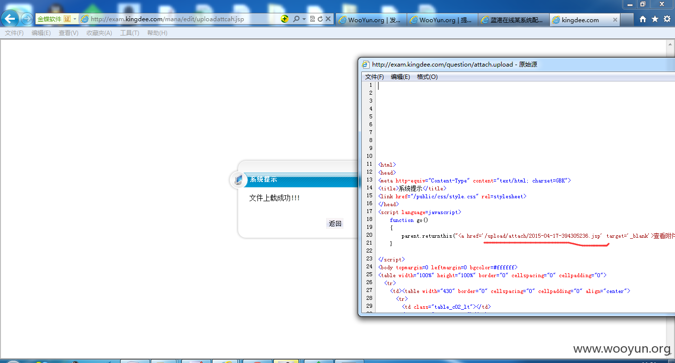This screenshot has height=363, width=675.
Task: Open the 收藏夹(A) menu
Action: coord(99,33)
